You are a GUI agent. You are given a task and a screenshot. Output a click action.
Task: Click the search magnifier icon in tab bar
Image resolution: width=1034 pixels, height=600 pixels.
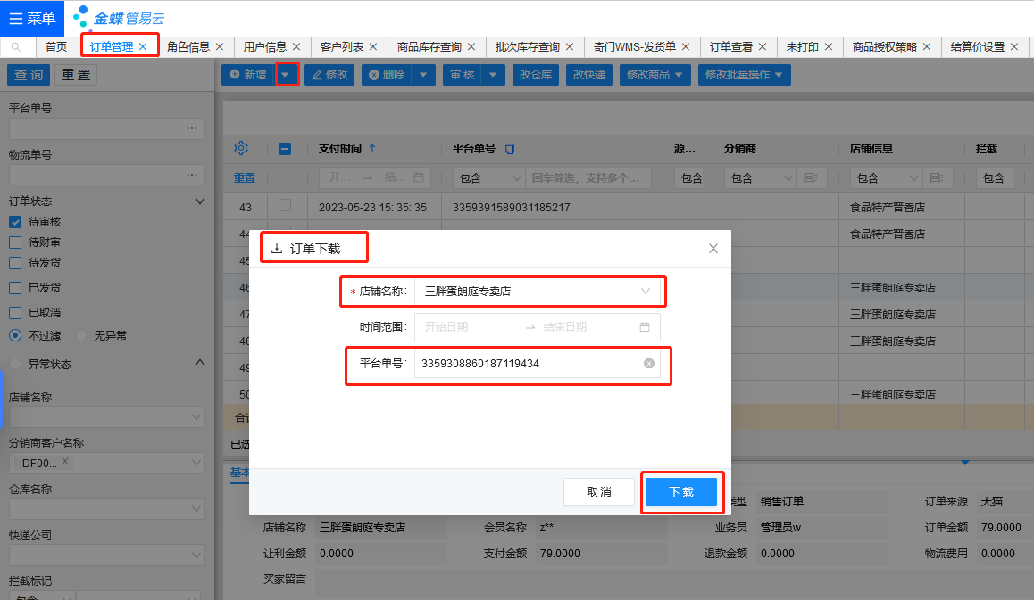point(17,47)
